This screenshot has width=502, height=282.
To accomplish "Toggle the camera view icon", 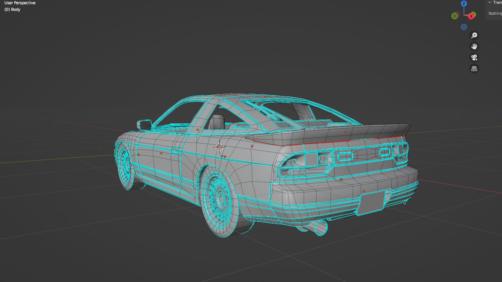I will tap(474, 57).
